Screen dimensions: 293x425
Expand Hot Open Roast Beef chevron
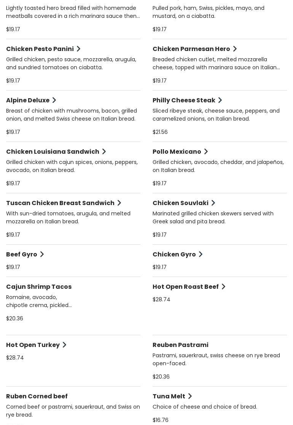tap(223, 287)
